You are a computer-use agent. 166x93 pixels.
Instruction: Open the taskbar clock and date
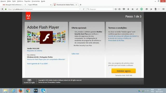[159, 91]
